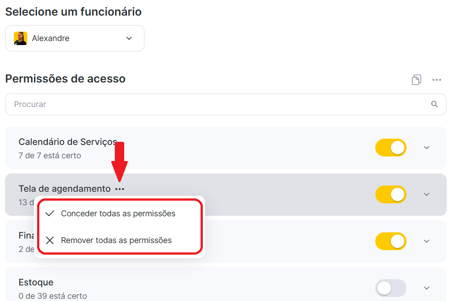Click the Estoque section title
This screenshot has height=301, width=474.
pyautogui.click(x=36, y=282)
